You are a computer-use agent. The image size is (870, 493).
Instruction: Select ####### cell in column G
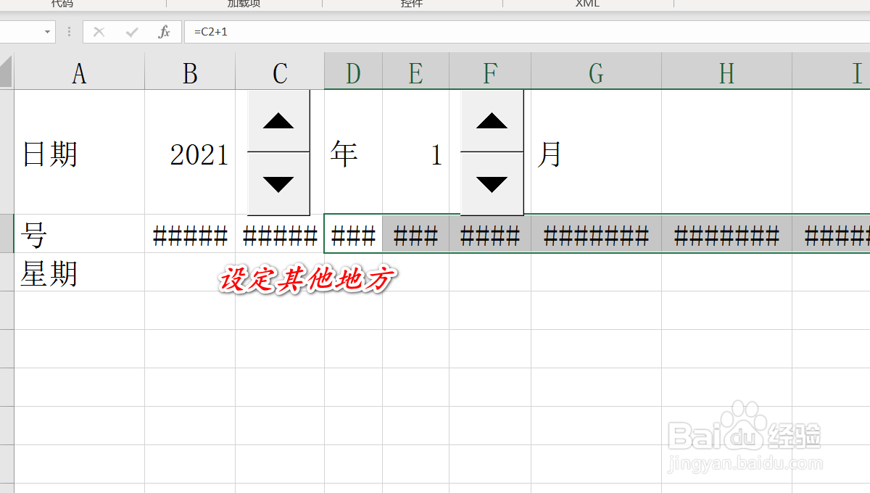click(596, 233)
